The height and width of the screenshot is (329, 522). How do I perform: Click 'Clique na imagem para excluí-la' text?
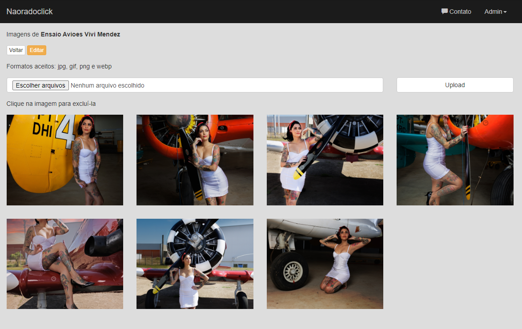(x=51, y=104)
